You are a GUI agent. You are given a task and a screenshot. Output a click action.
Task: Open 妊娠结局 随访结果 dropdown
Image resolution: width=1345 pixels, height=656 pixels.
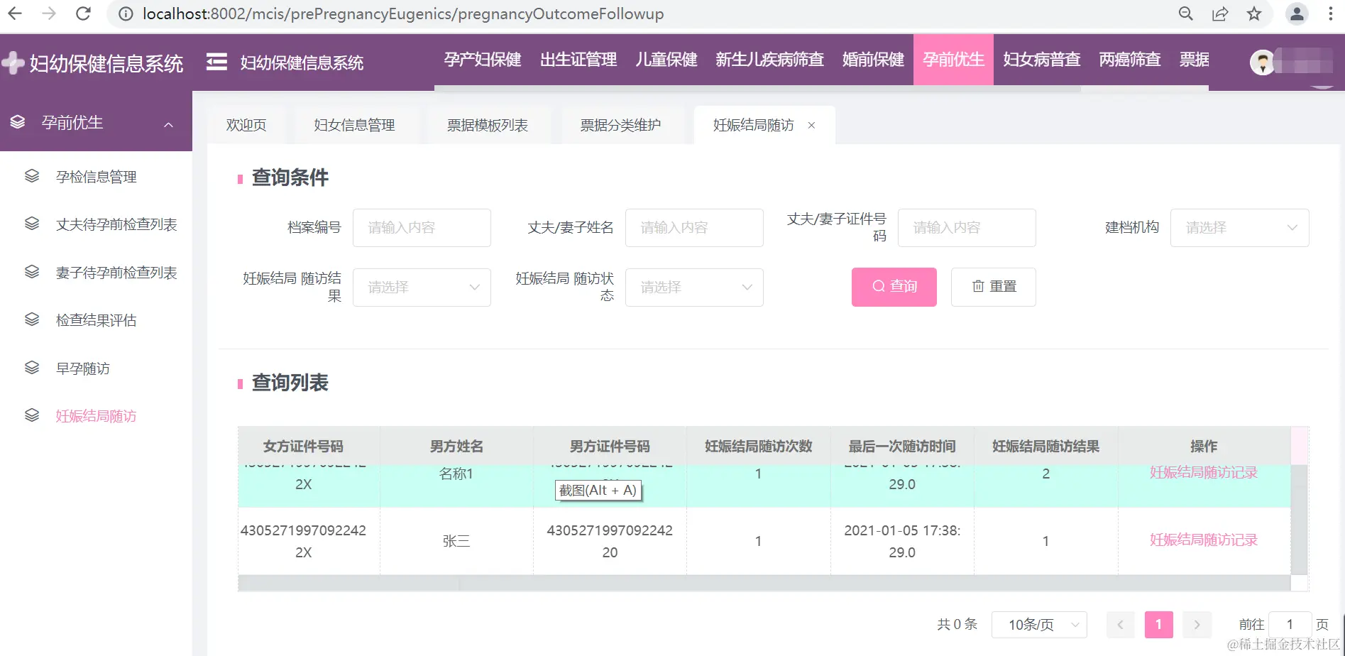422,288
